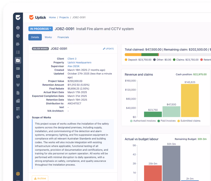The width and height of the screenshot is (211, 181).
Task: Toggle the Paid invoices legend item
Action: [x=166, y=121]
